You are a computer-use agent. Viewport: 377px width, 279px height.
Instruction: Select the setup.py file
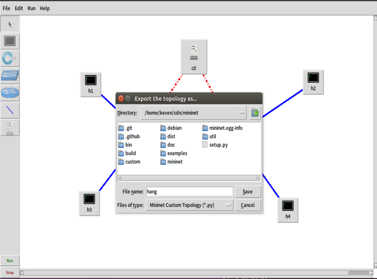[215, 145]
